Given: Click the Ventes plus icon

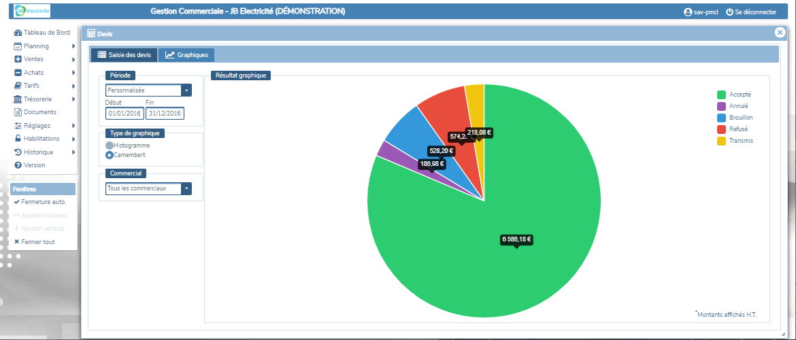Looking at the screenshot, I should click(x=18, y=59).
